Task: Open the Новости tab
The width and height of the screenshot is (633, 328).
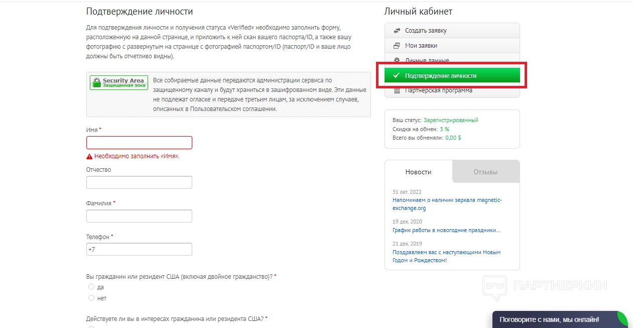Action: coord(418,172)
